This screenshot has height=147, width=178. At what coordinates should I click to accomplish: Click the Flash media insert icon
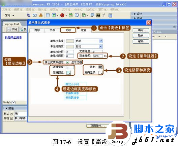click(x=62, y=15)
